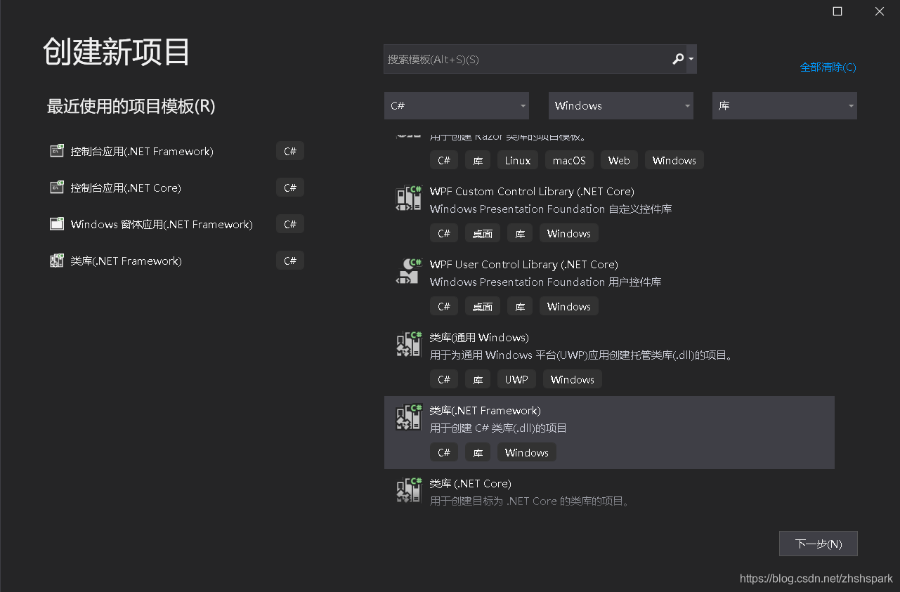Click the 下一步(N) button
This screenshot has height=592, width=900.
click(x=819, y=544)
